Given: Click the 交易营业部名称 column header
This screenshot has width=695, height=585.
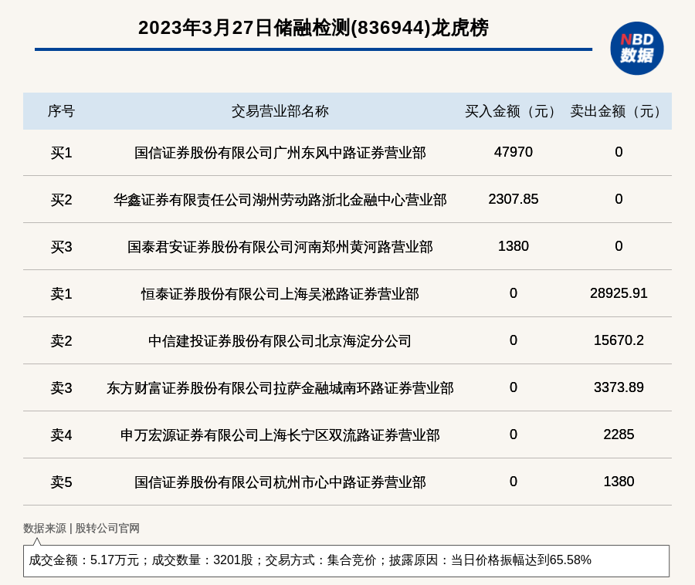Looking at the screenshot, I should [280, 111].
